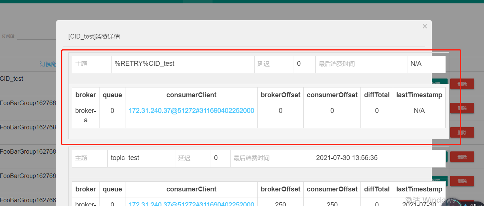Click the 主题 label of %RETRY%CID_test

(81, 64)
